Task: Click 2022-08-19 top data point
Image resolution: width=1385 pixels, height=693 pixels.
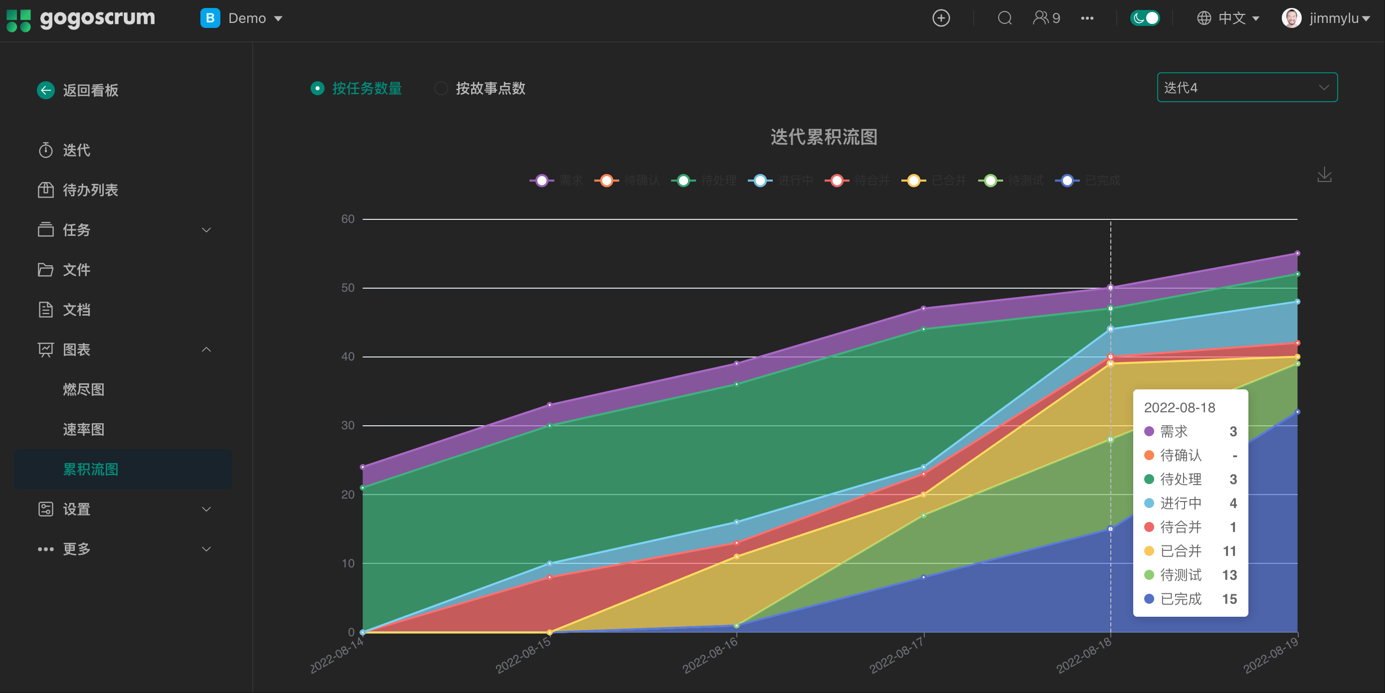Action: click(1297, 253)
